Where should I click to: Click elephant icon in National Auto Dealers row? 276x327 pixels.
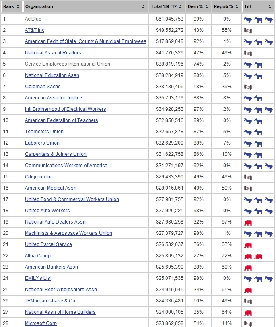coord(248,223)
